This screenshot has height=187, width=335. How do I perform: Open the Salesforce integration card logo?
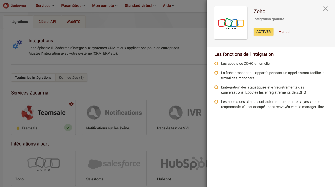[114, 164]
